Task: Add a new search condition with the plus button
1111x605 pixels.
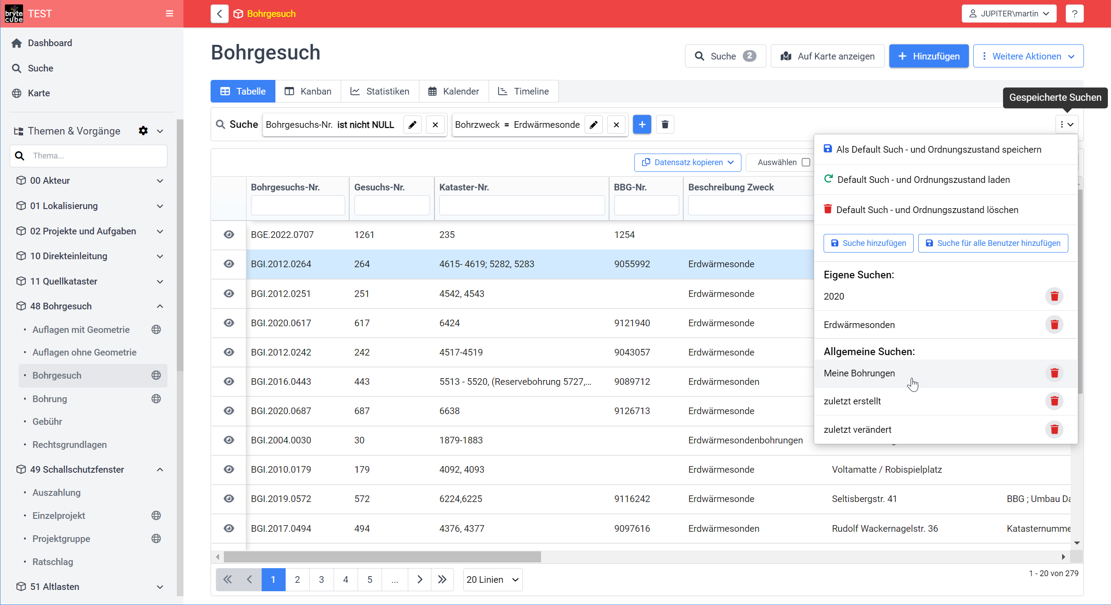Action: tap(642, 125)
